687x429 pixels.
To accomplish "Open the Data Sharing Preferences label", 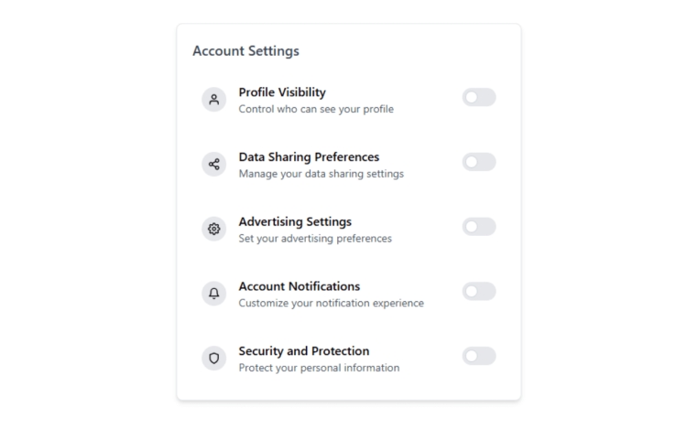I will (x=309, y=157).
